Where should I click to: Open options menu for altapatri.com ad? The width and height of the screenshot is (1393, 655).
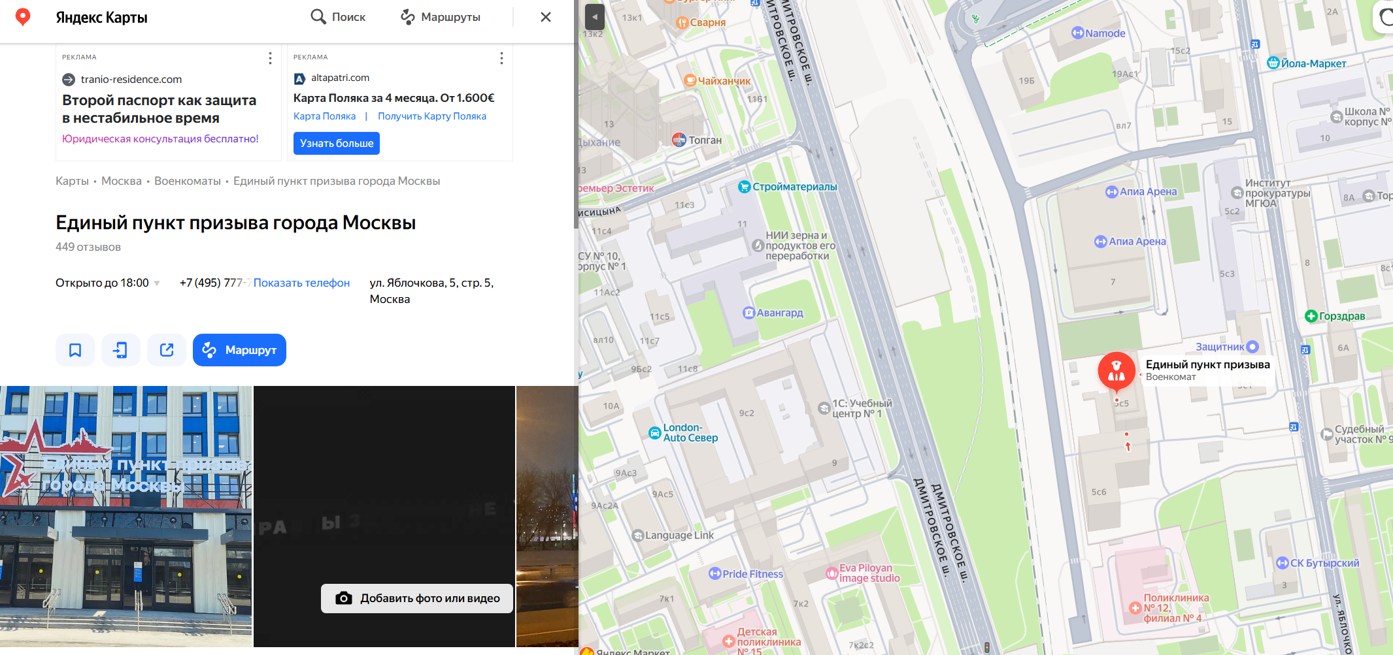pyautogui.click(x=501, y=58)
